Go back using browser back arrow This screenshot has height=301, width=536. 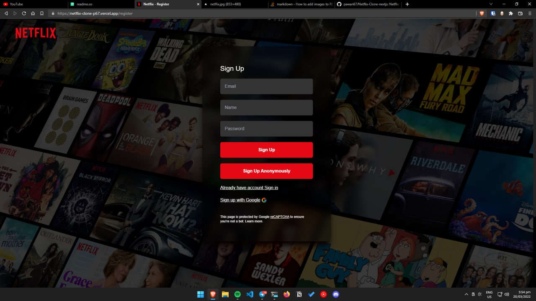pyautogui.click(x=6, y=13)
